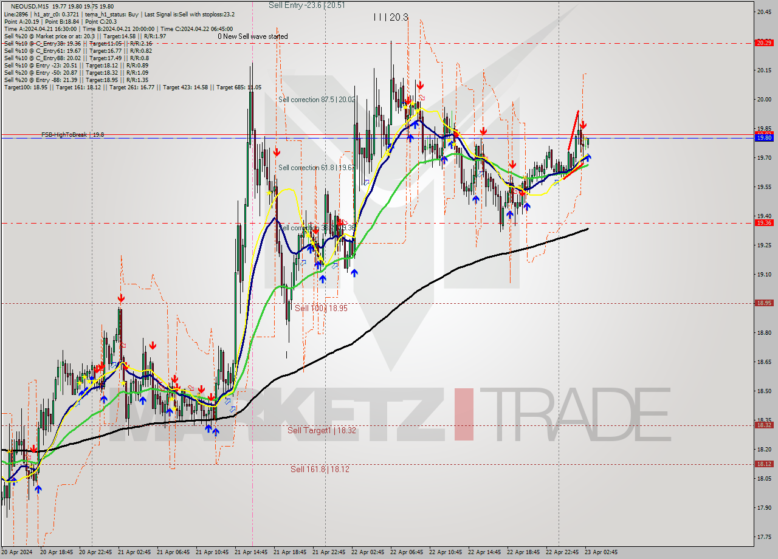Click the red 18.32 price tag on axis
This screenshot has width=778, height=559.
(x=763, y=425)
